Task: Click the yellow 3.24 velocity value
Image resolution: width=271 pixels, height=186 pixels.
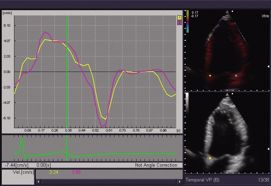Action: pyautogui.click(x=53, y=172)
